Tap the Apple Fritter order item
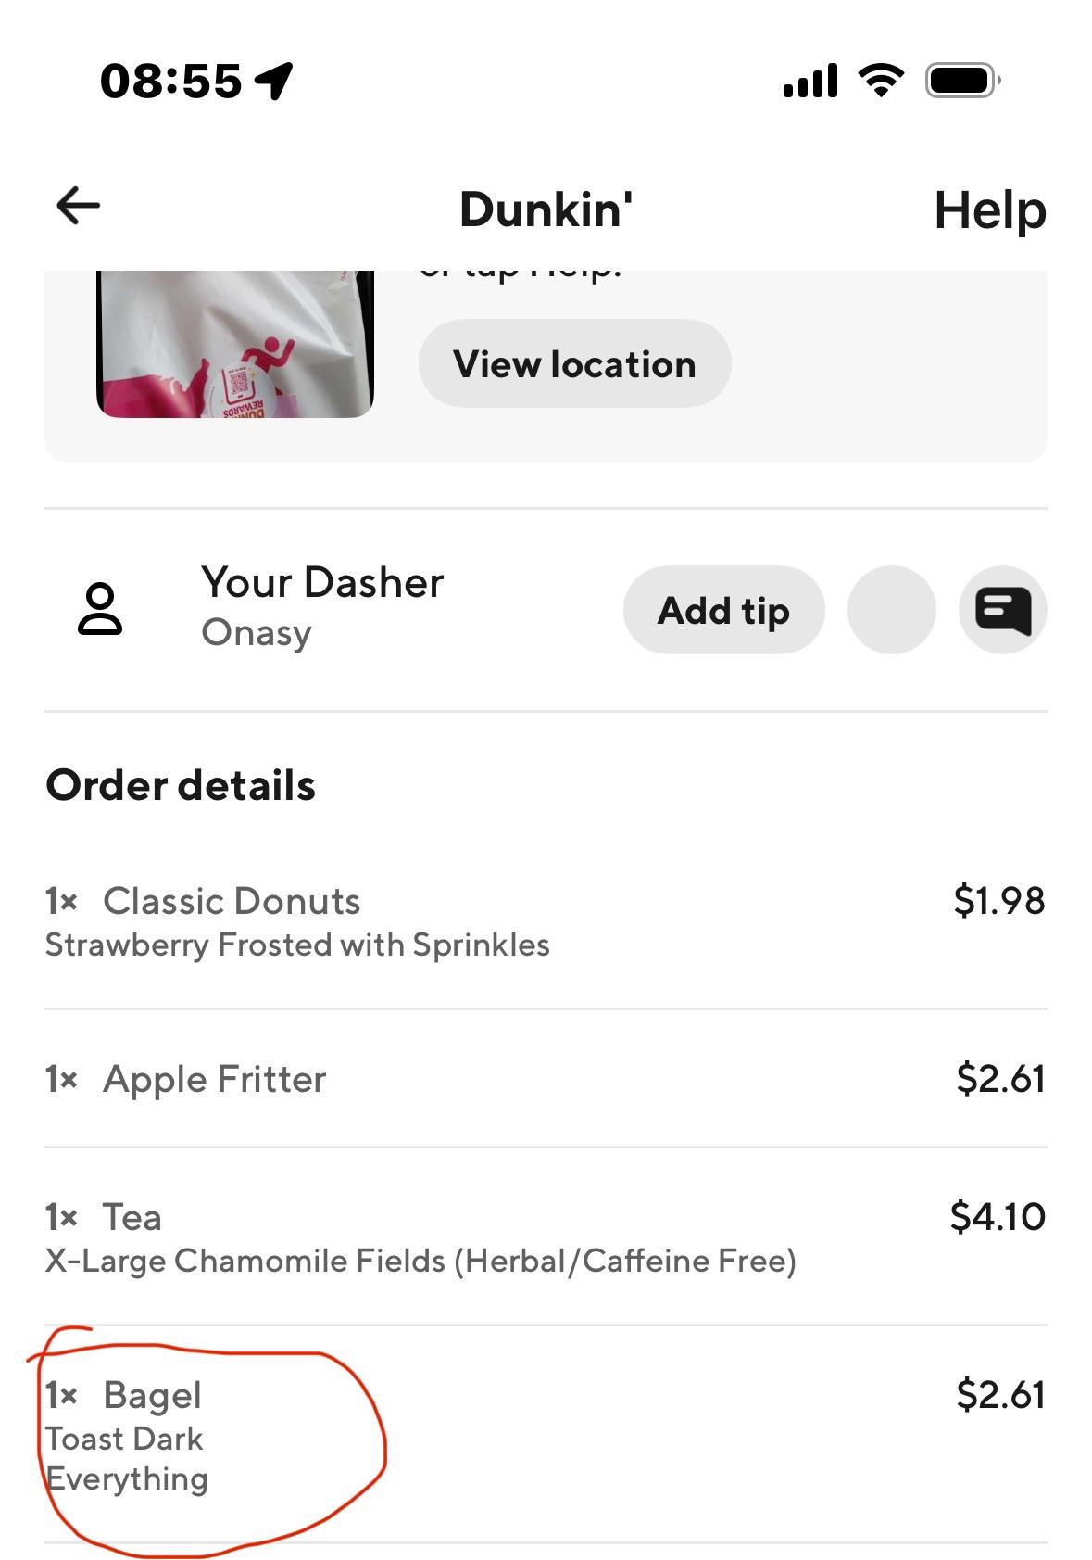Viewport: 1092px width, 1560px height. 215,1079
